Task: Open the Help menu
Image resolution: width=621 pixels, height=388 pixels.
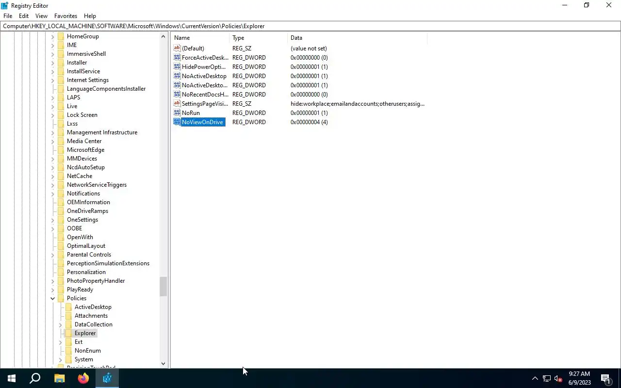Action: [x=90, y=16]
